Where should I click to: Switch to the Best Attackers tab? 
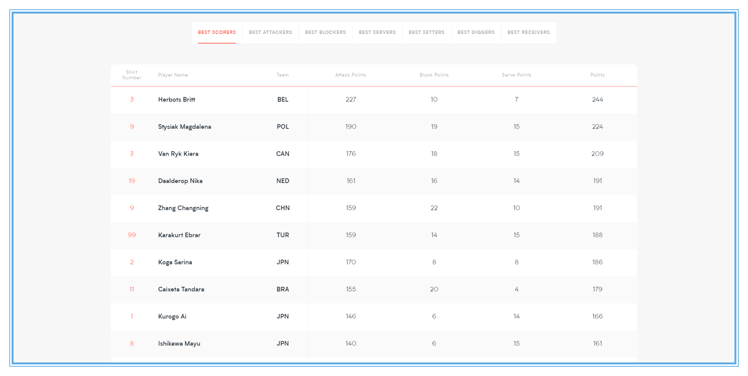click(270, 33)
